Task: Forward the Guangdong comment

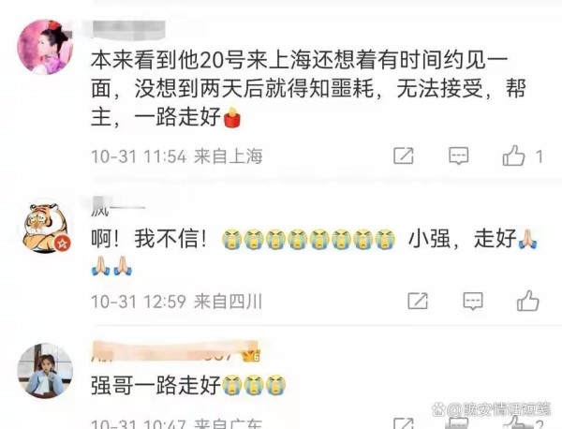Action: click(x=404, y=423)
